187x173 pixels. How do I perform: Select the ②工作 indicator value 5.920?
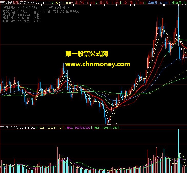coord(115,3)
